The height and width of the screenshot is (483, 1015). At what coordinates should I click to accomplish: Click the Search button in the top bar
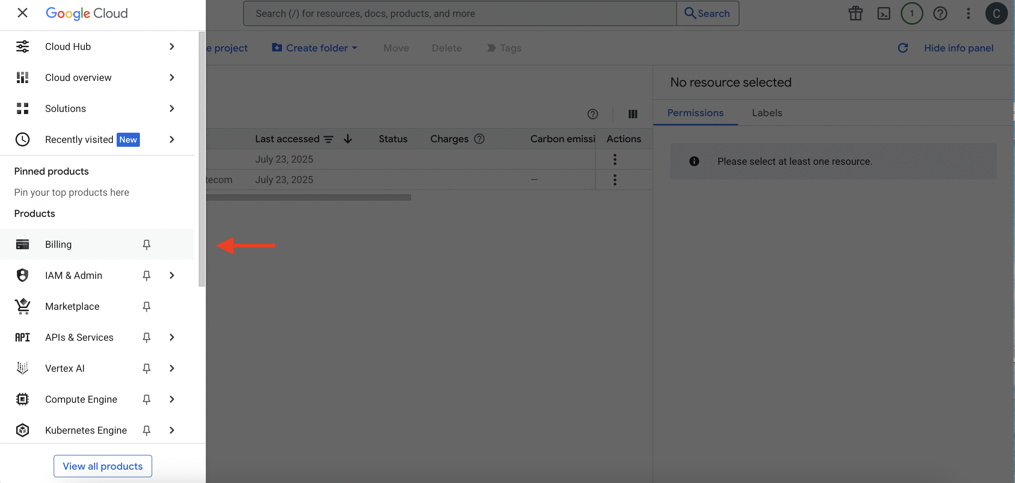pos(708,13)
